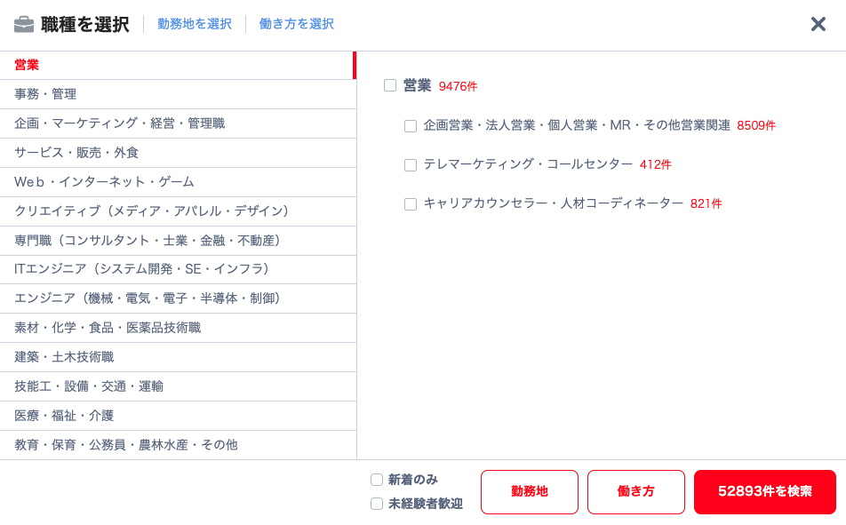The width and height of the screenshot is (846, 525).
Task: Select ITエンジニア category in the list
Action: [x=178, y=269]
